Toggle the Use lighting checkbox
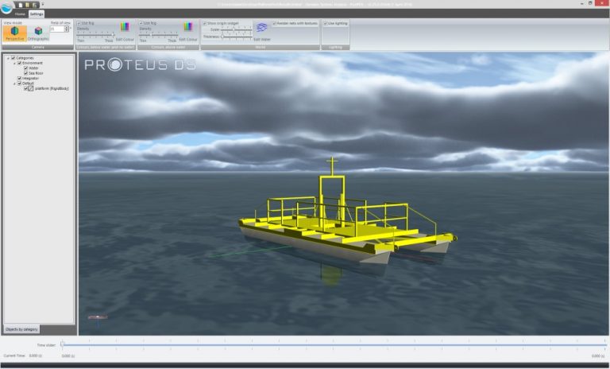Screen dimensions: 610x369 (326, 23)
